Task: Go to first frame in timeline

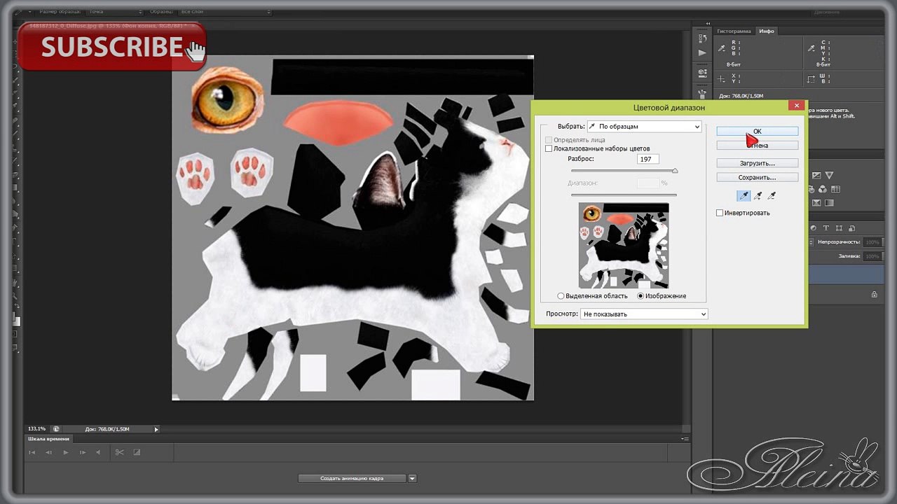Action: point(32,452)
